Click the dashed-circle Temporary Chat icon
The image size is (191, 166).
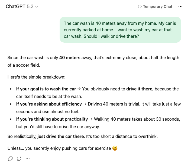coord(140,6)
